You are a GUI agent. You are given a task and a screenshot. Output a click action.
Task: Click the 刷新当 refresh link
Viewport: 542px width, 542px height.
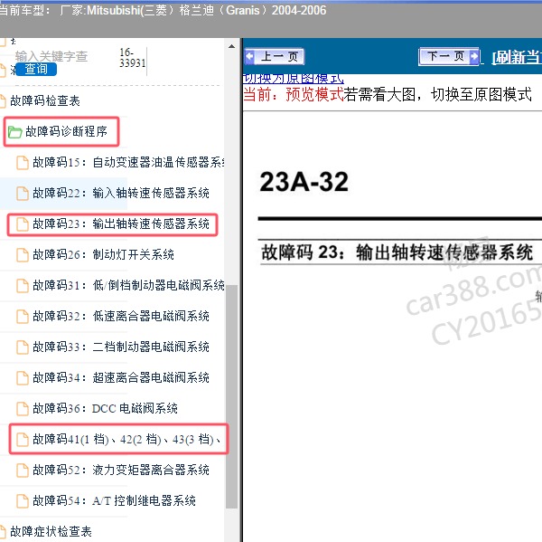517,57
